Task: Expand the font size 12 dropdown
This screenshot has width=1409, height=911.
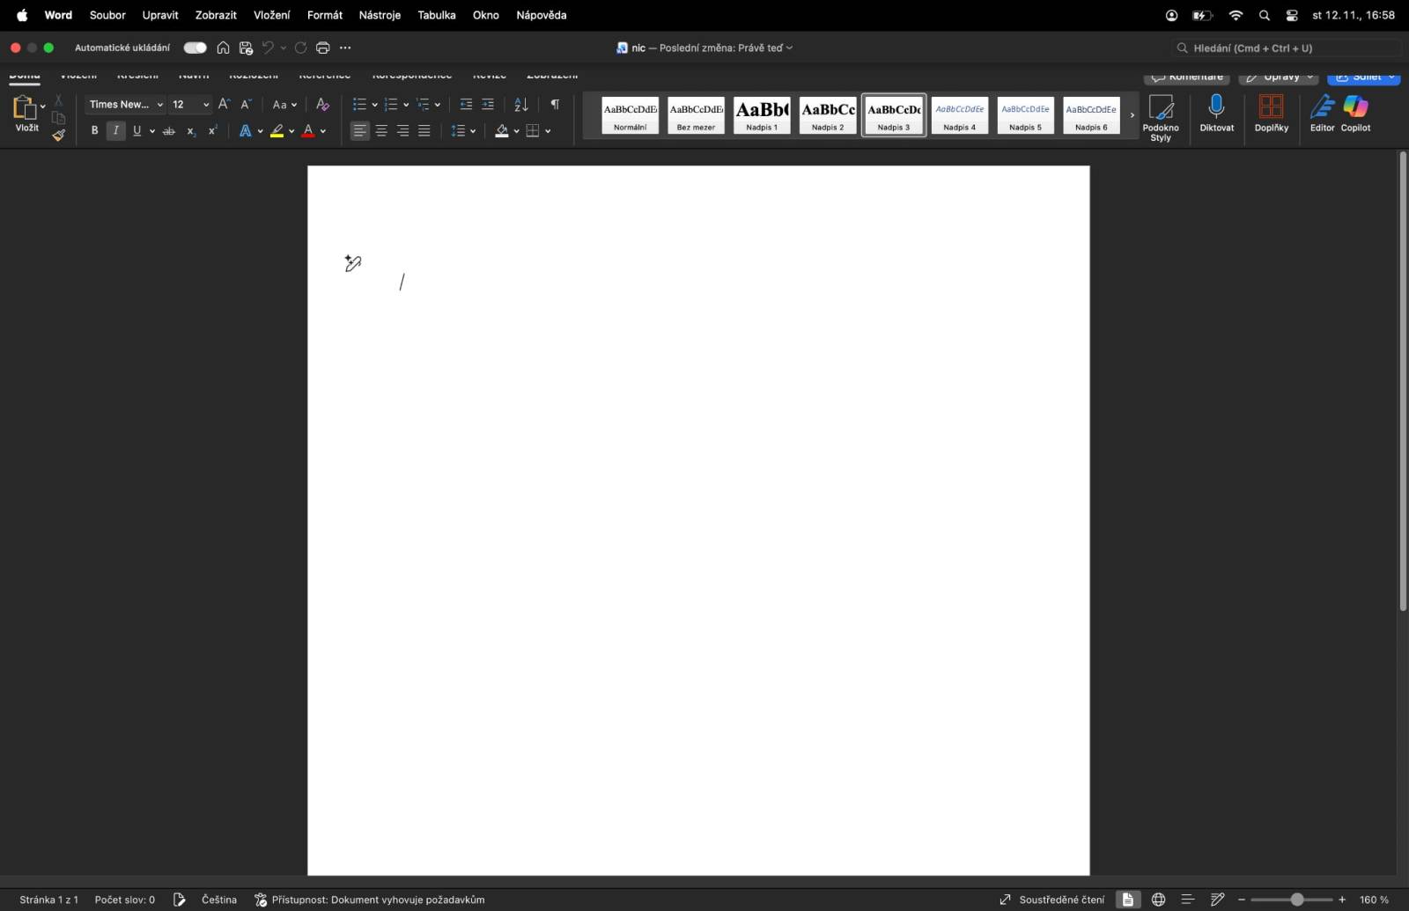Action: (x=206, y=105)
